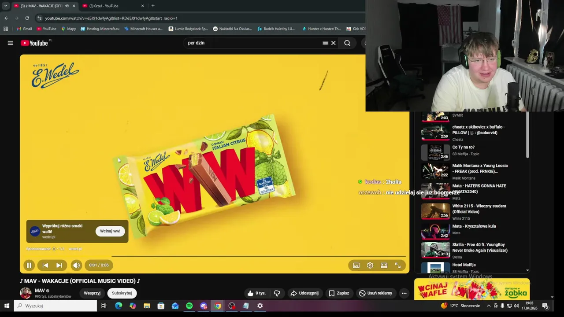This screenshot has width=564, height=317.
Task: Submit the search with the magnifier icon
Action: tap(347, 43)
